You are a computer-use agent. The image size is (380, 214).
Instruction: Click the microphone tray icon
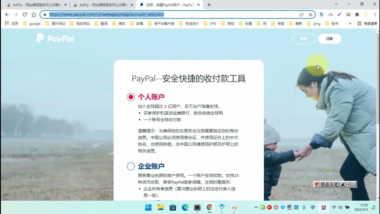point(304,207)
